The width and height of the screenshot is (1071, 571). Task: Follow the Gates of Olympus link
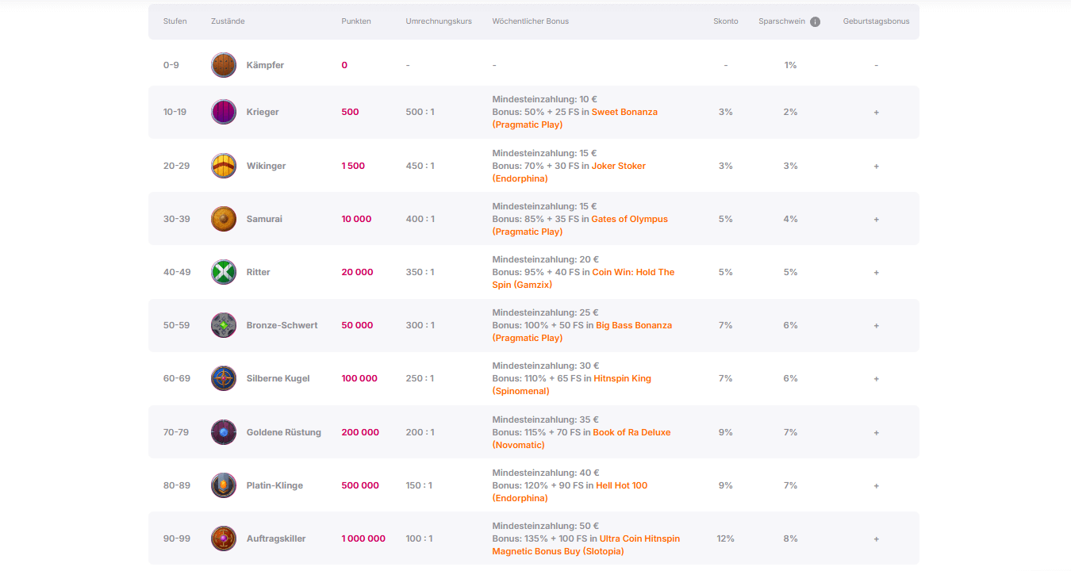pyautogui.click(x=629, y=219)
